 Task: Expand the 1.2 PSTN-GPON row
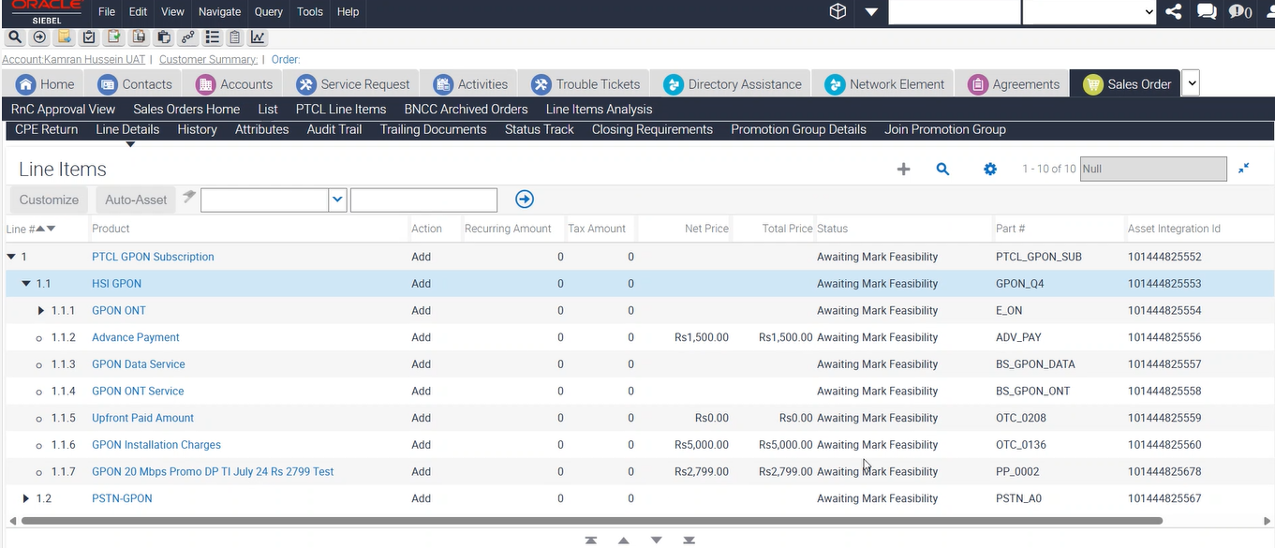[26, 499]
